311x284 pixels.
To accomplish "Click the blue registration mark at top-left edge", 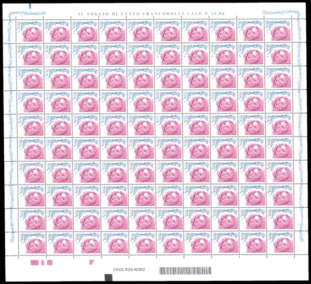I will pyautogui.click(x=30, y=5).
